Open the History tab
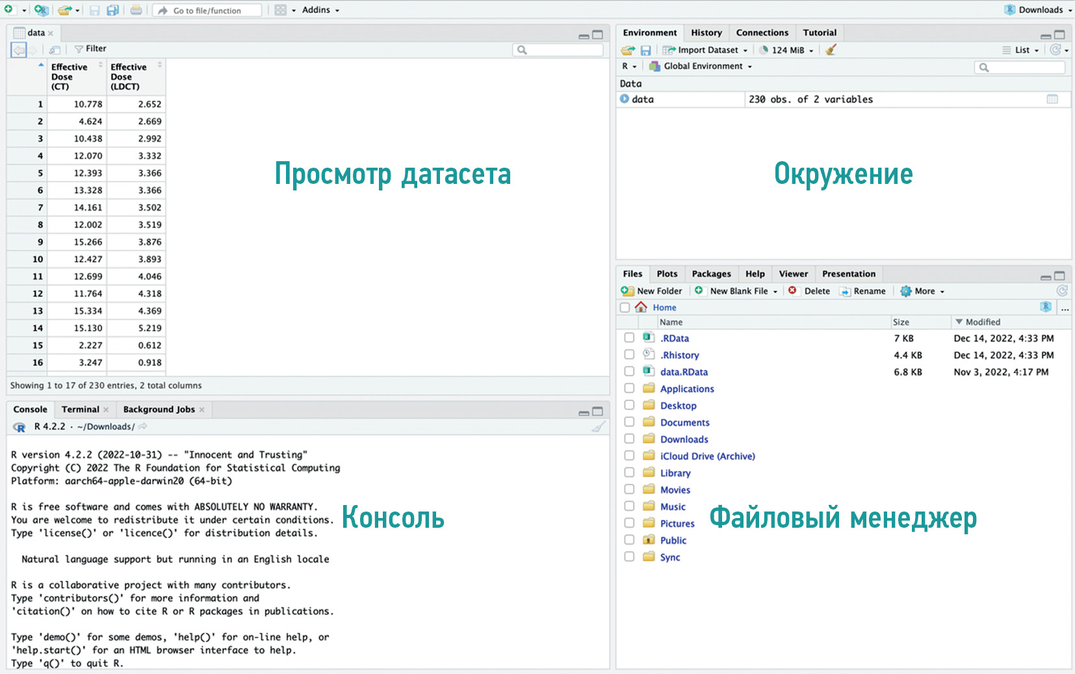 (x=706, y=32)
